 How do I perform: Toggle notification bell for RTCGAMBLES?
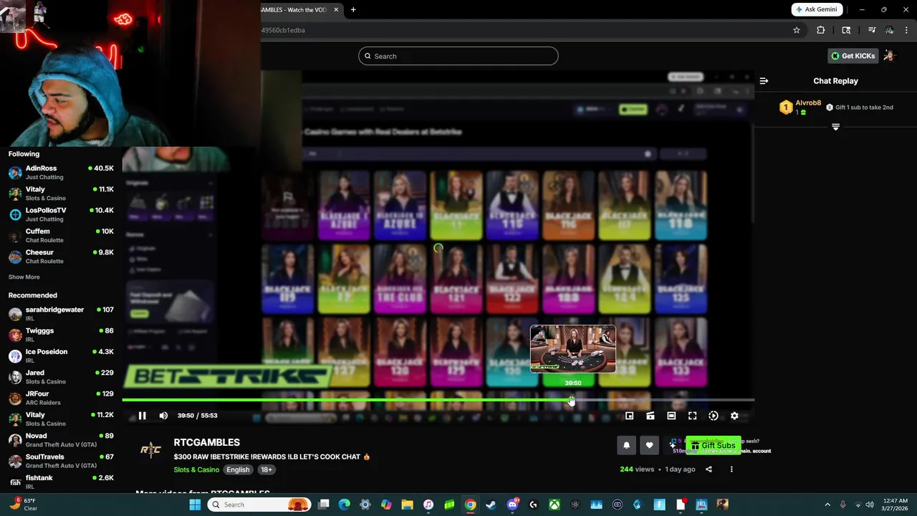click(626, 445)
